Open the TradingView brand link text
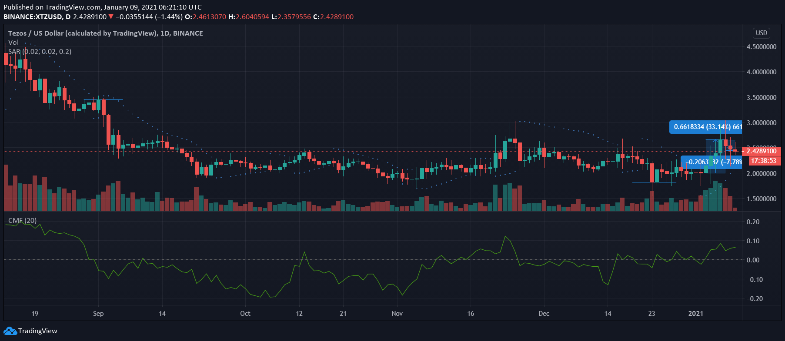Image resolution: width=785 pixels, height=341 pixels. 38,331
